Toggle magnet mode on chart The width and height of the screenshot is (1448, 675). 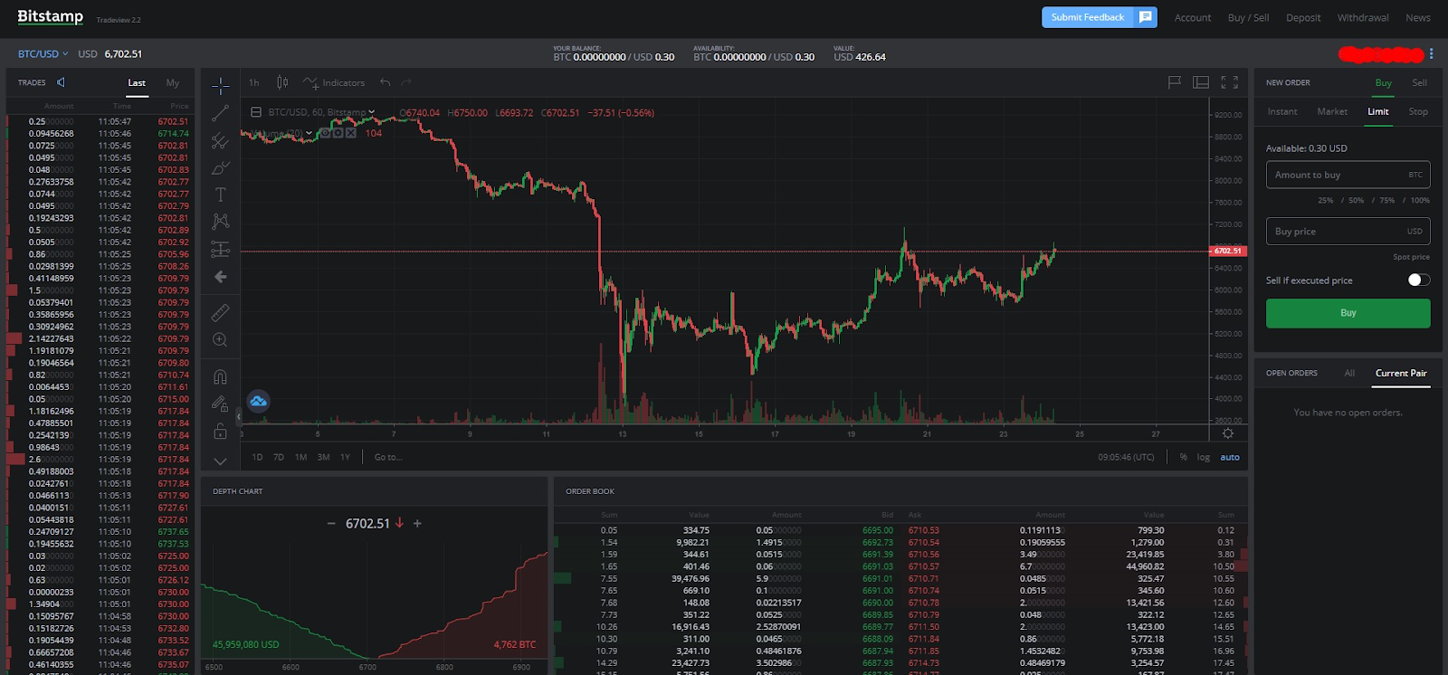coord(220,376)
